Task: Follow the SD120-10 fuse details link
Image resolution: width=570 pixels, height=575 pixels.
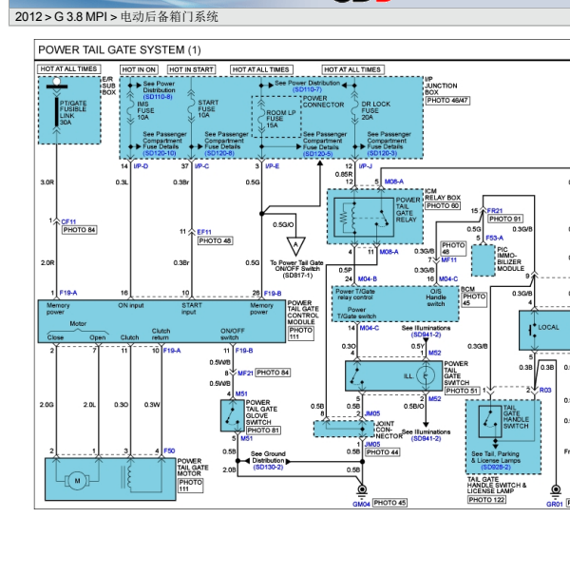Action: pyautogui.click(x=160, y=153)
